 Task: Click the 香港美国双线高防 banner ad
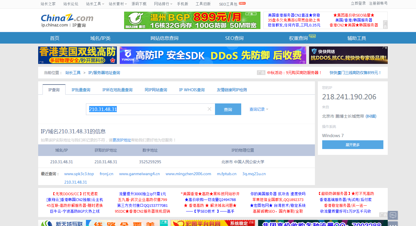coord(77,55)
